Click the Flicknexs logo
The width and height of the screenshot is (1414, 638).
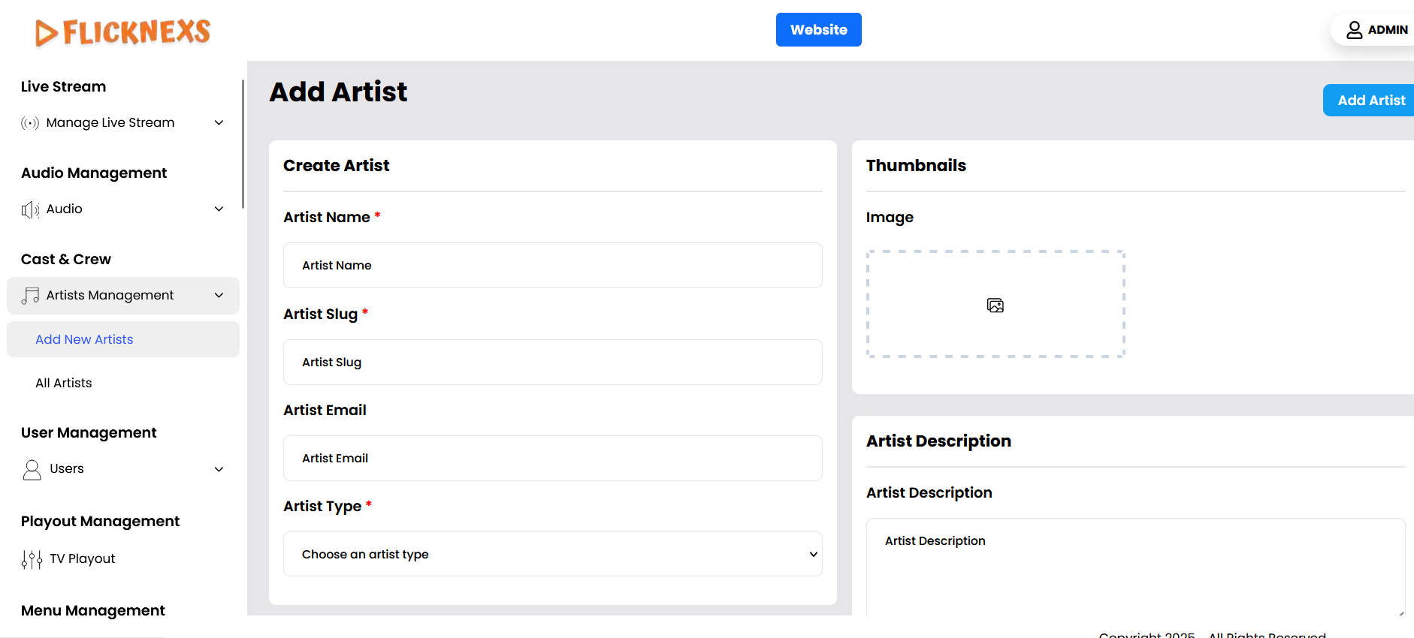[123, 32]
